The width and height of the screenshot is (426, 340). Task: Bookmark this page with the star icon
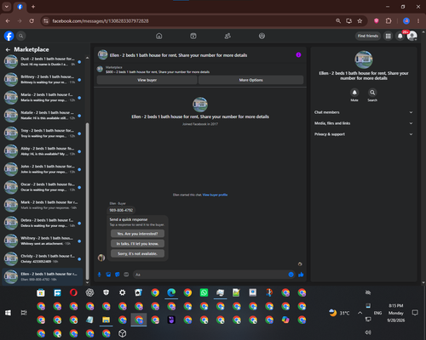[x=360, y=21]
